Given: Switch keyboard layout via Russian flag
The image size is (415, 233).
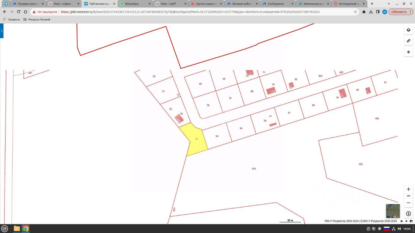Looking at the screenshot, I should click(x=386, y=229).
